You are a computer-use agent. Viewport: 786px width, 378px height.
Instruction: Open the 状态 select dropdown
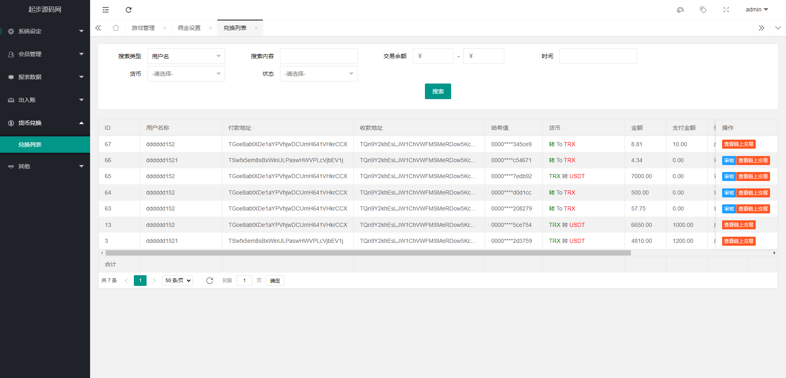click(x=318, y=74)
